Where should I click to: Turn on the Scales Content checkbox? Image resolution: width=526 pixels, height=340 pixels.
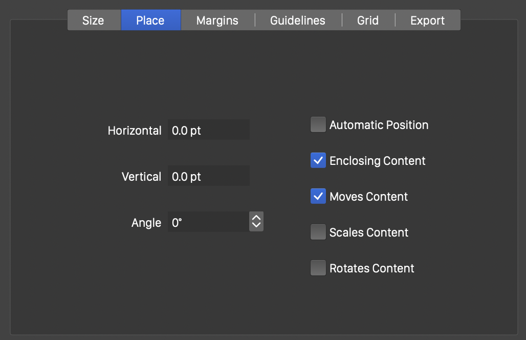point(318,232)
